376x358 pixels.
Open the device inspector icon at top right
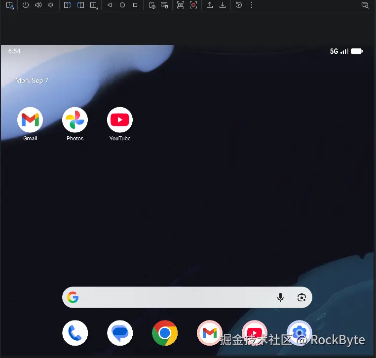pyautogui.click(x=365, y=5)
